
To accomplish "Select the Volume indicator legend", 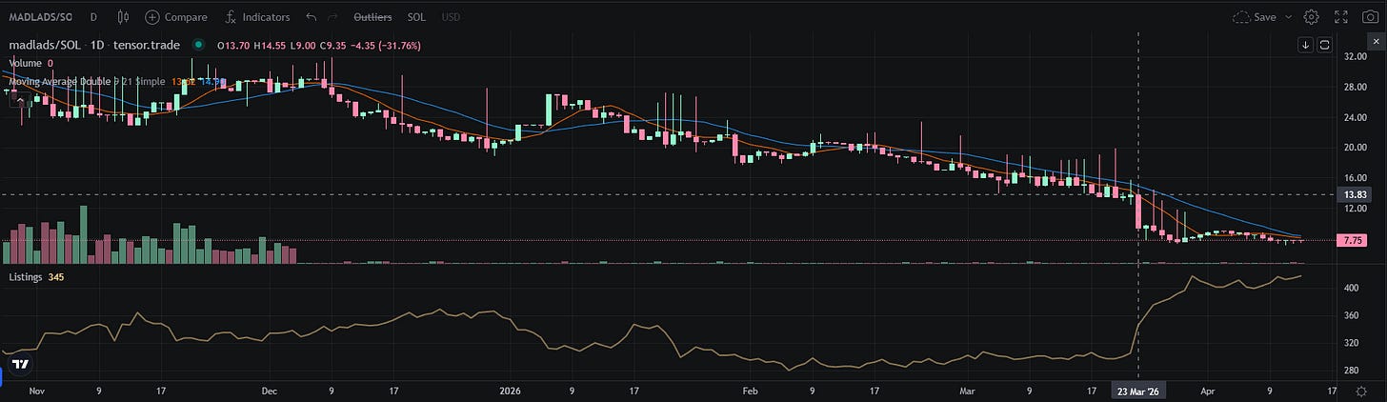I will [x=31, y=63].
